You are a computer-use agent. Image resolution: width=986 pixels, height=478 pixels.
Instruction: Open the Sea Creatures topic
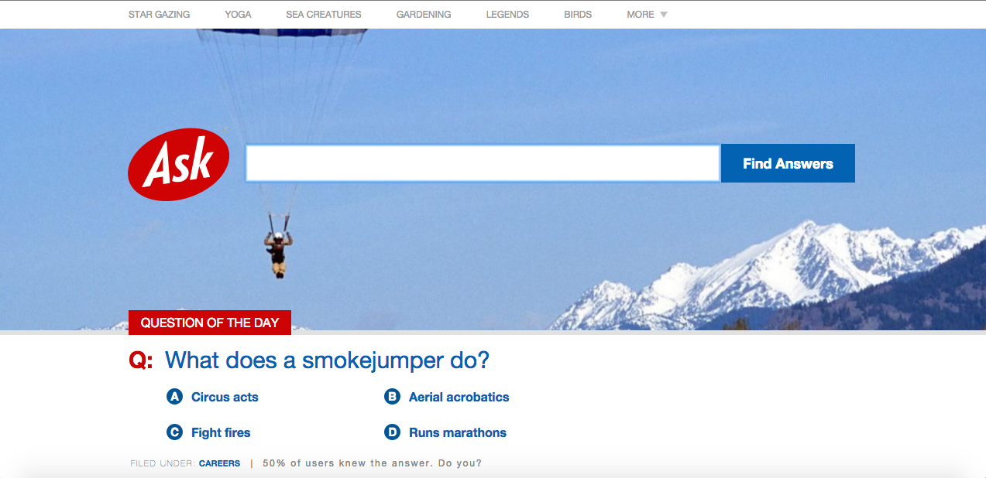coord(324,15)
